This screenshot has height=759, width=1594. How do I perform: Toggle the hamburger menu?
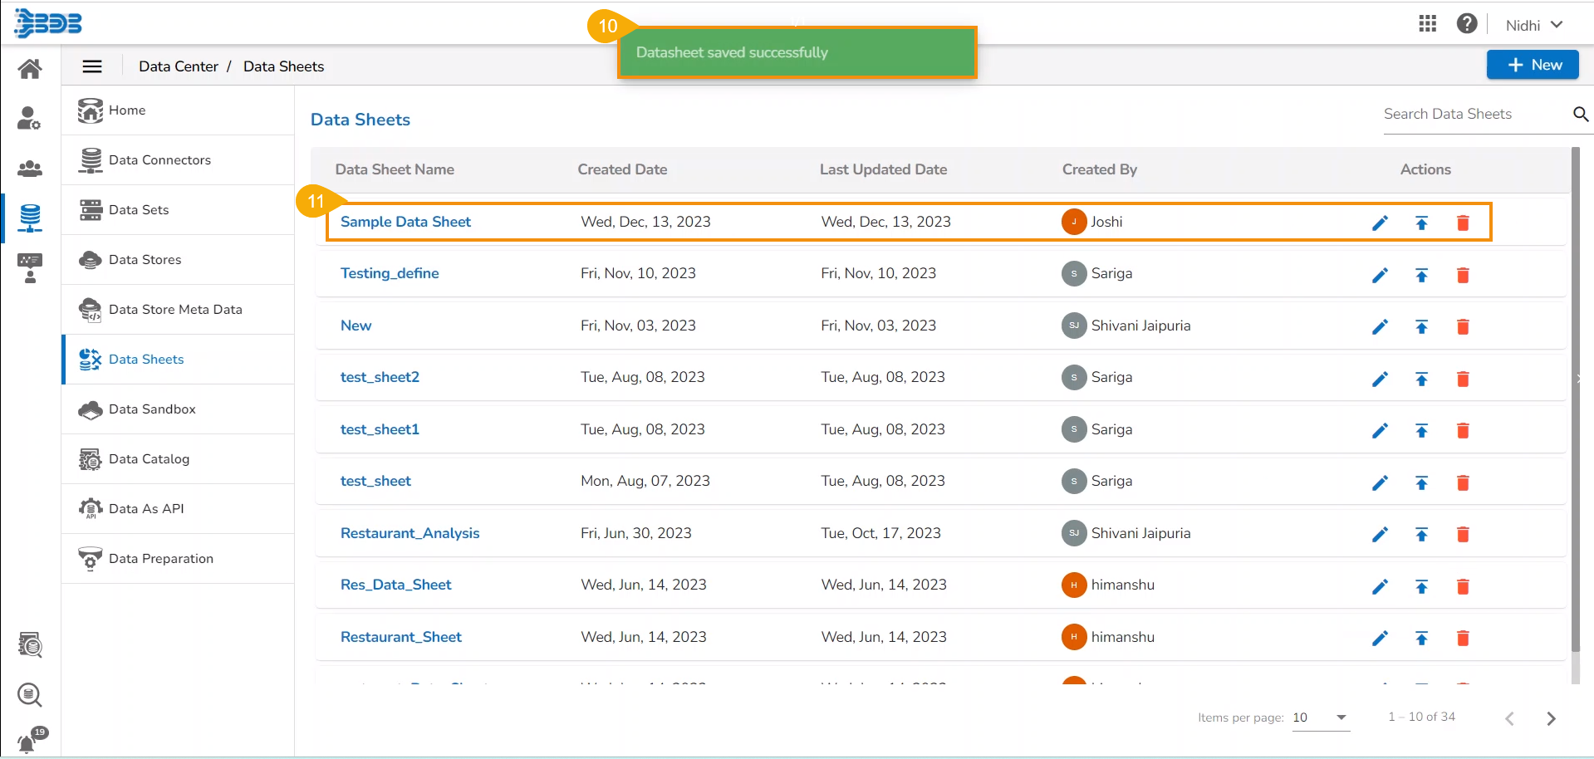[x=92, y=66]
